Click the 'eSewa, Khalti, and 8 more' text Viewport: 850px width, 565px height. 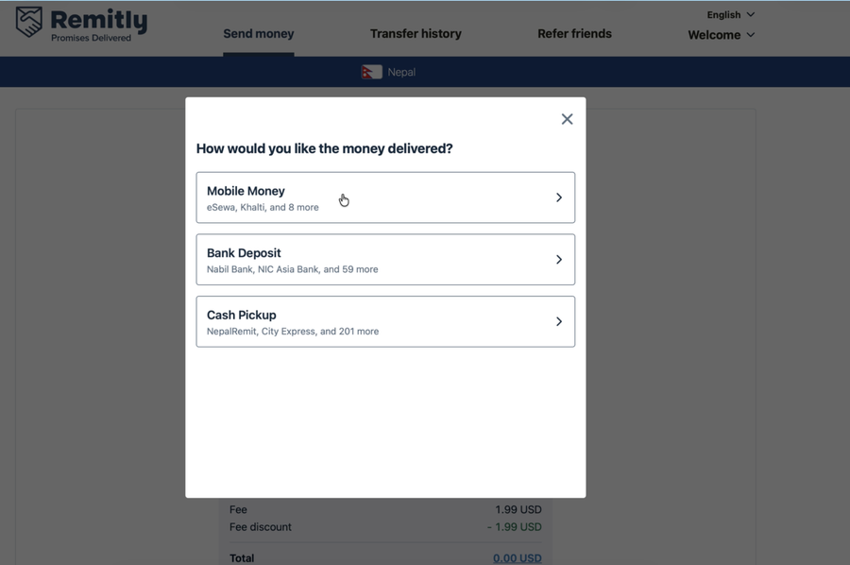(263, 207)
